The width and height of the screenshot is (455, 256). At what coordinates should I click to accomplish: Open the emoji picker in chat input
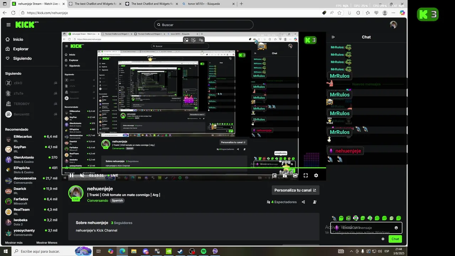396,228
